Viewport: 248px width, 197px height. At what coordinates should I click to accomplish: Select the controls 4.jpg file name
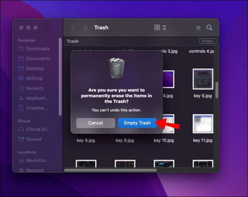201,51
